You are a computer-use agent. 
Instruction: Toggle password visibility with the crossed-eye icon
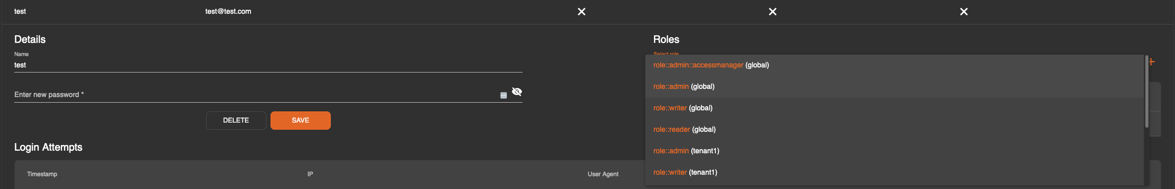coord(517,92)
